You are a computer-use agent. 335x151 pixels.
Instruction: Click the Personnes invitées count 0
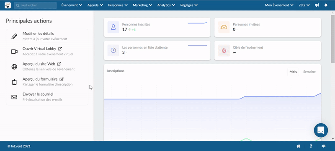coord(234,29)
